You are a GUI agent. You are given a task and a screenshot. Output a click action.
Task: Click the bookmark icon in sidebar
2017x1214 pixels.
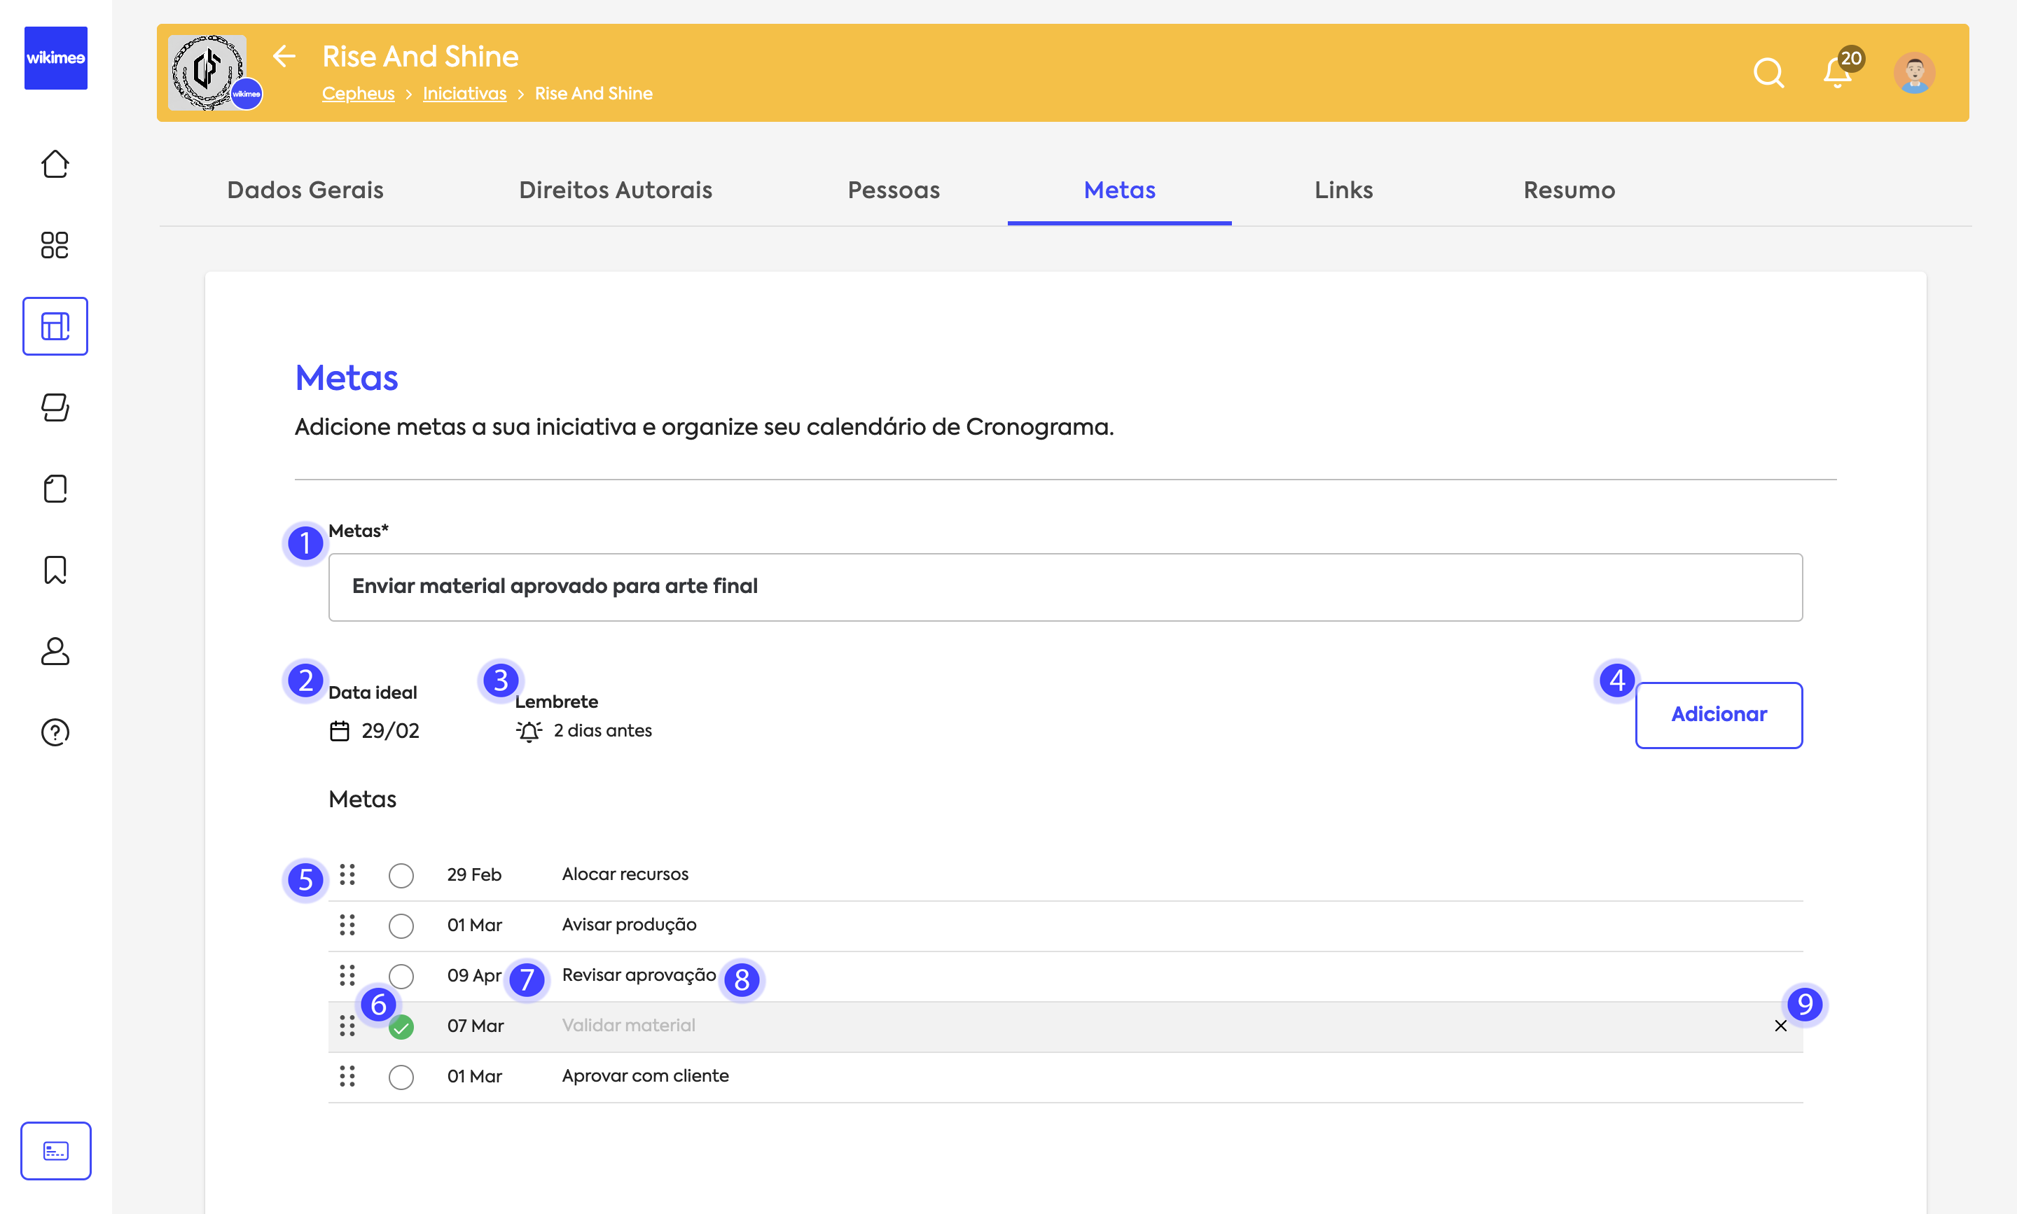55,569
